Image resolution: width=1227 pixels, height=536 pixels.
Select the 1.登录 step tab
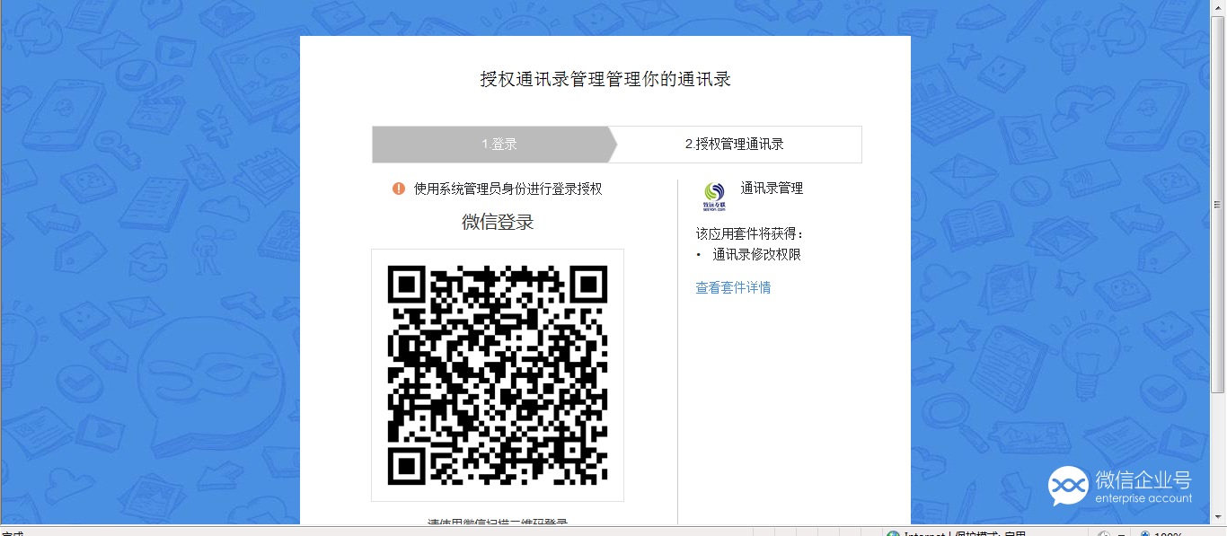pos(495,145)
